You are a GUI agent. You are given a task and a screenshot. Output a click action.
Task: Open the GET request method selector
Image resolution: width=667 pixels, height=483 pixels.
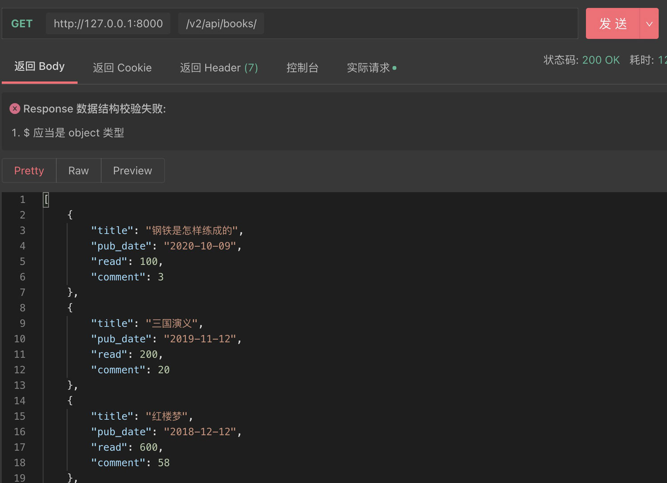22,24
